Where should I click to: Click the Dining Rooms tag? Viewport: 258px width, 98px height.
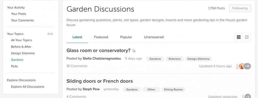[x=173, y=89]
